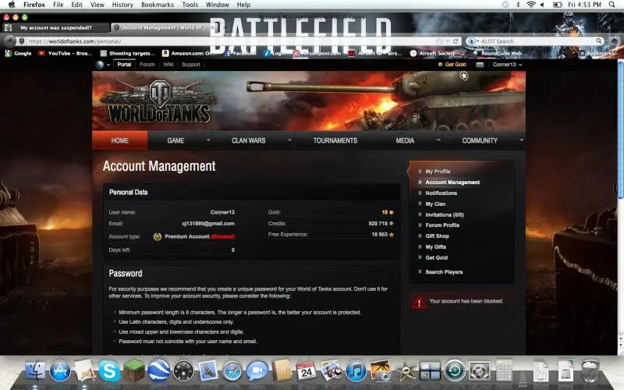Click the Amazon.com bookmark
The width and height of the screenshot is (624, 390).
[x=190, y=53]
